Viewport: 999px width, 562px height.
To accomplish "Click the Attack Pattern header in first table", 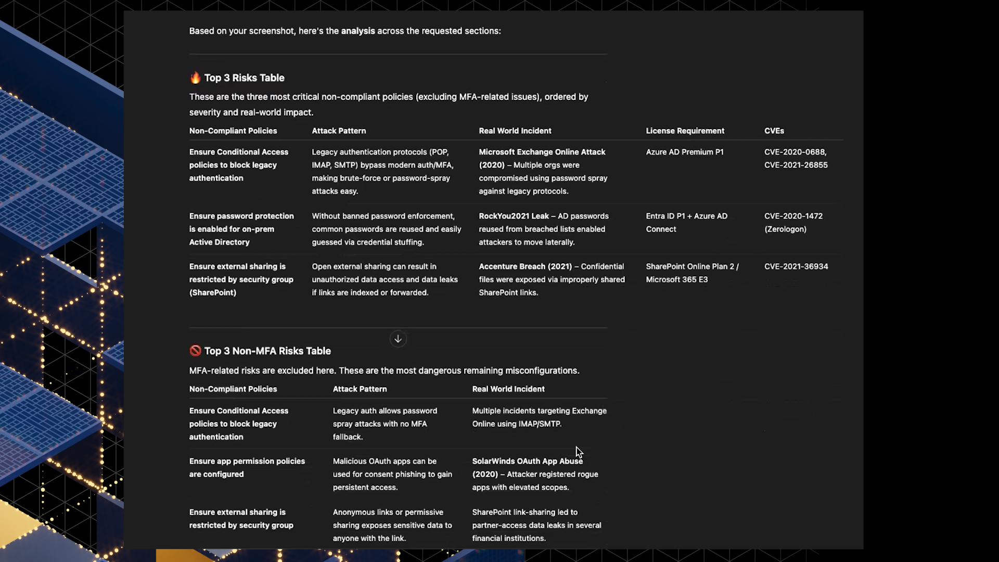I will pyautogui.click(x=339, y=131).
